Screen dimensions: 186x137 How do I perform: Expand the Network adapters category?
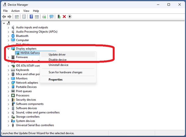click(x=8, y=83)
